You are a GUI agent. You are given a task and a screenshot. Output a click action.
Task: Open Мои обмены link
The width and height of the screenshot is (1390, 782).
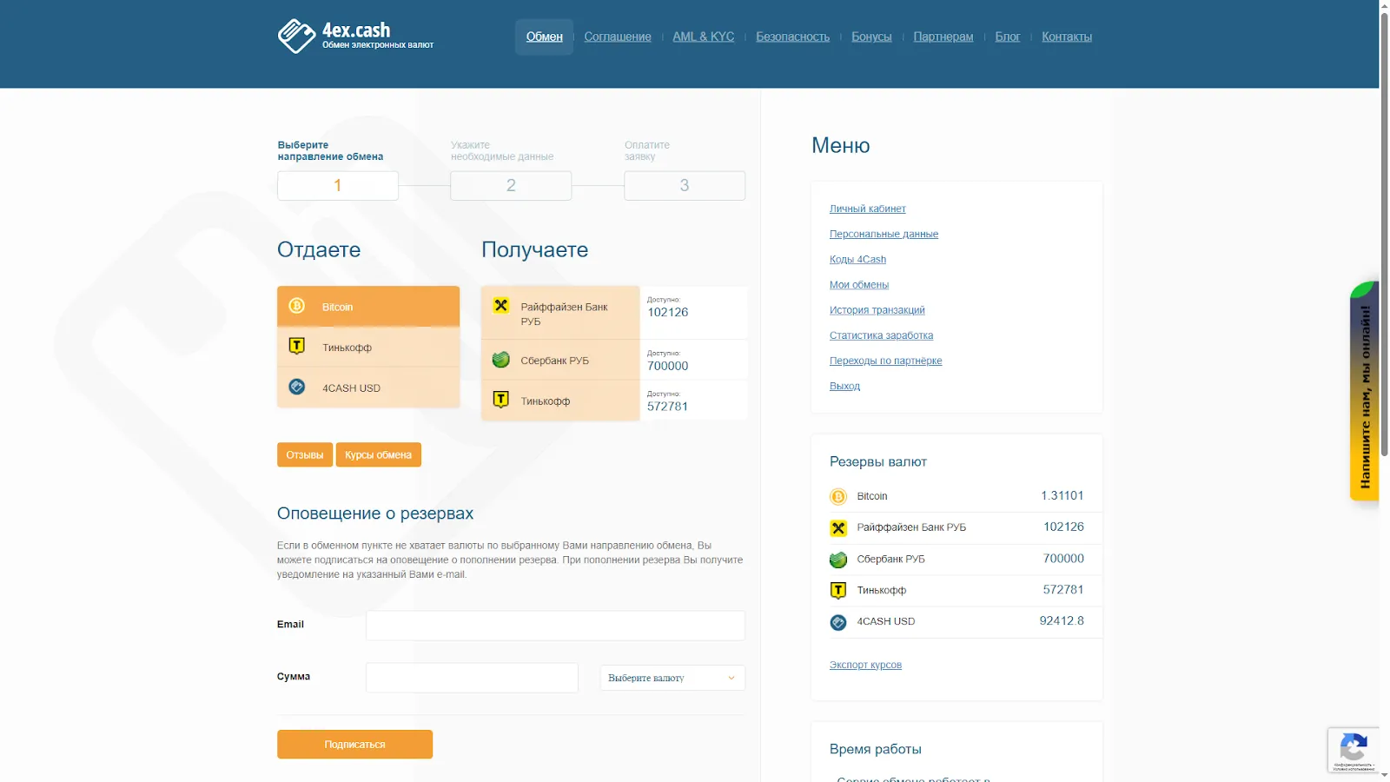click(858, 284)
